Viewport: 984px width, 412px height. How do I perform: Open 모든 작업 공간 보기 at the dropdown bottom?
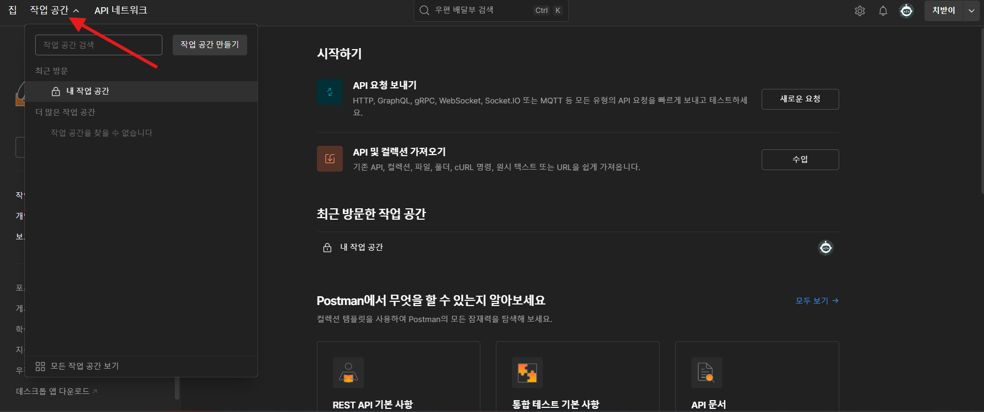(141, 367)
